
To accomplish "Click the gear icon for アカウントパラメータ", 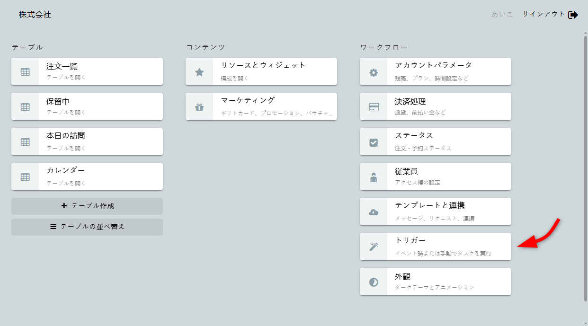I will tap(374, 72).
